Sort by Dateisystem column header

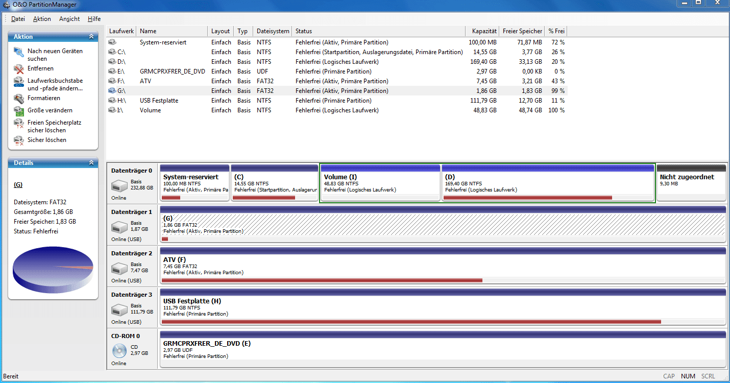pyautogui.click(x=273, y=31)
